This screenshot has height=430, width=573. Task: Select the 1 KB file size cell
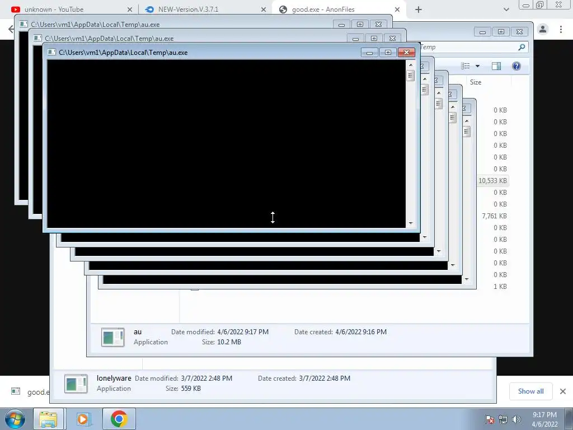(500, 286)
